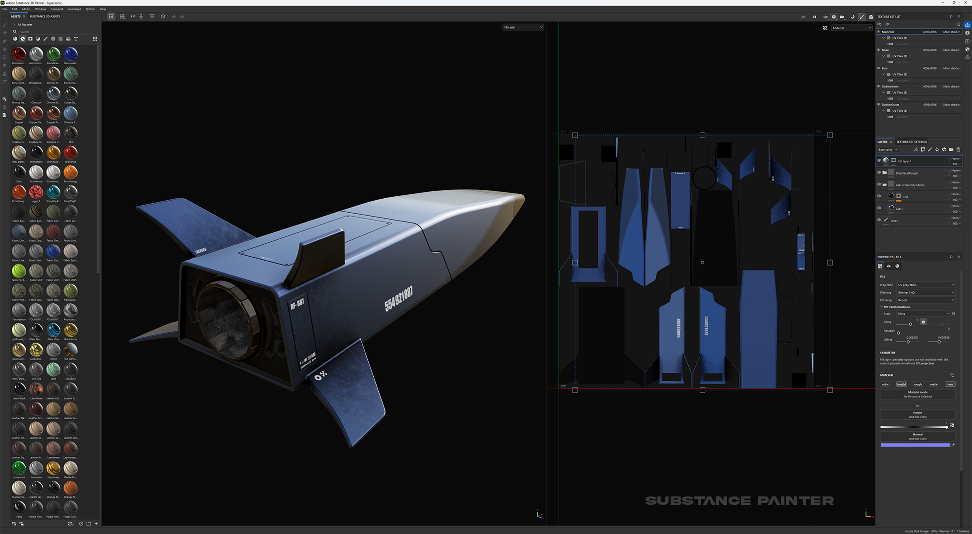The height and width of the screenshot is (534, 972).
Task: Click the Normal uniform color swatch
Action: tap(915, 445)
